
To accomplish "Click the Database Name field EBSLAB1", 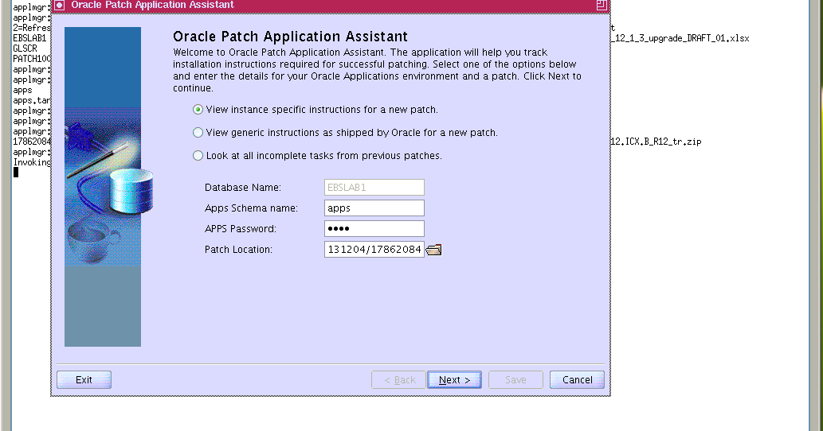I will coord(374,188).
